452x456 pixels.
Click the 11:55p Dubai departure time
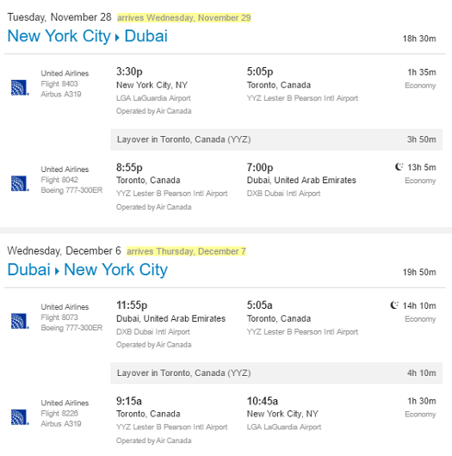[132, 305]
